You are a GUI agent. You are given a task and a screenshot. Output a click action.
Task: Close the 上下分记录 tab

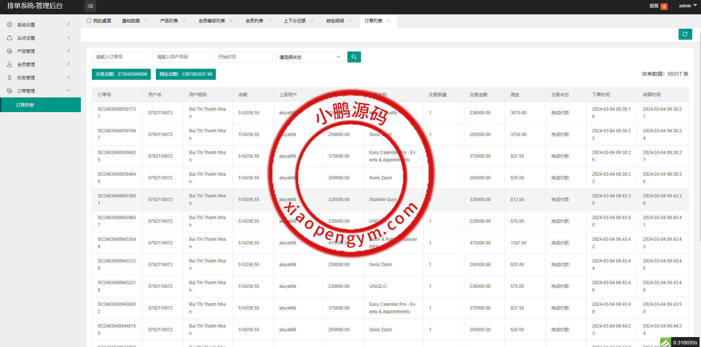click(312, 21)
